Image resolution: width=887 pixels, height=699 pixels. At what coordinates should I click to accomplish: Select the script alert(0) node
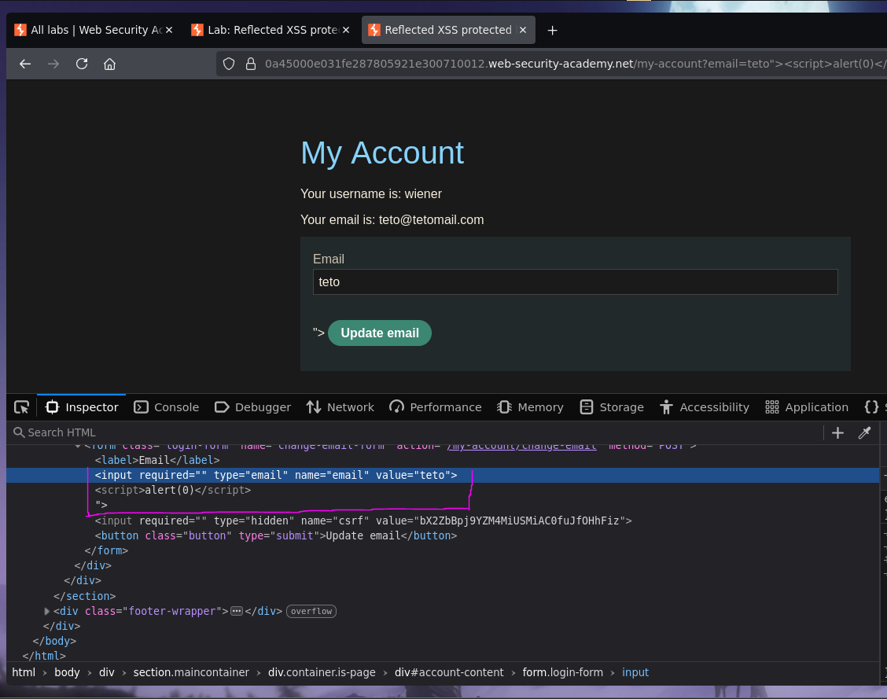[x=173, y=491]
